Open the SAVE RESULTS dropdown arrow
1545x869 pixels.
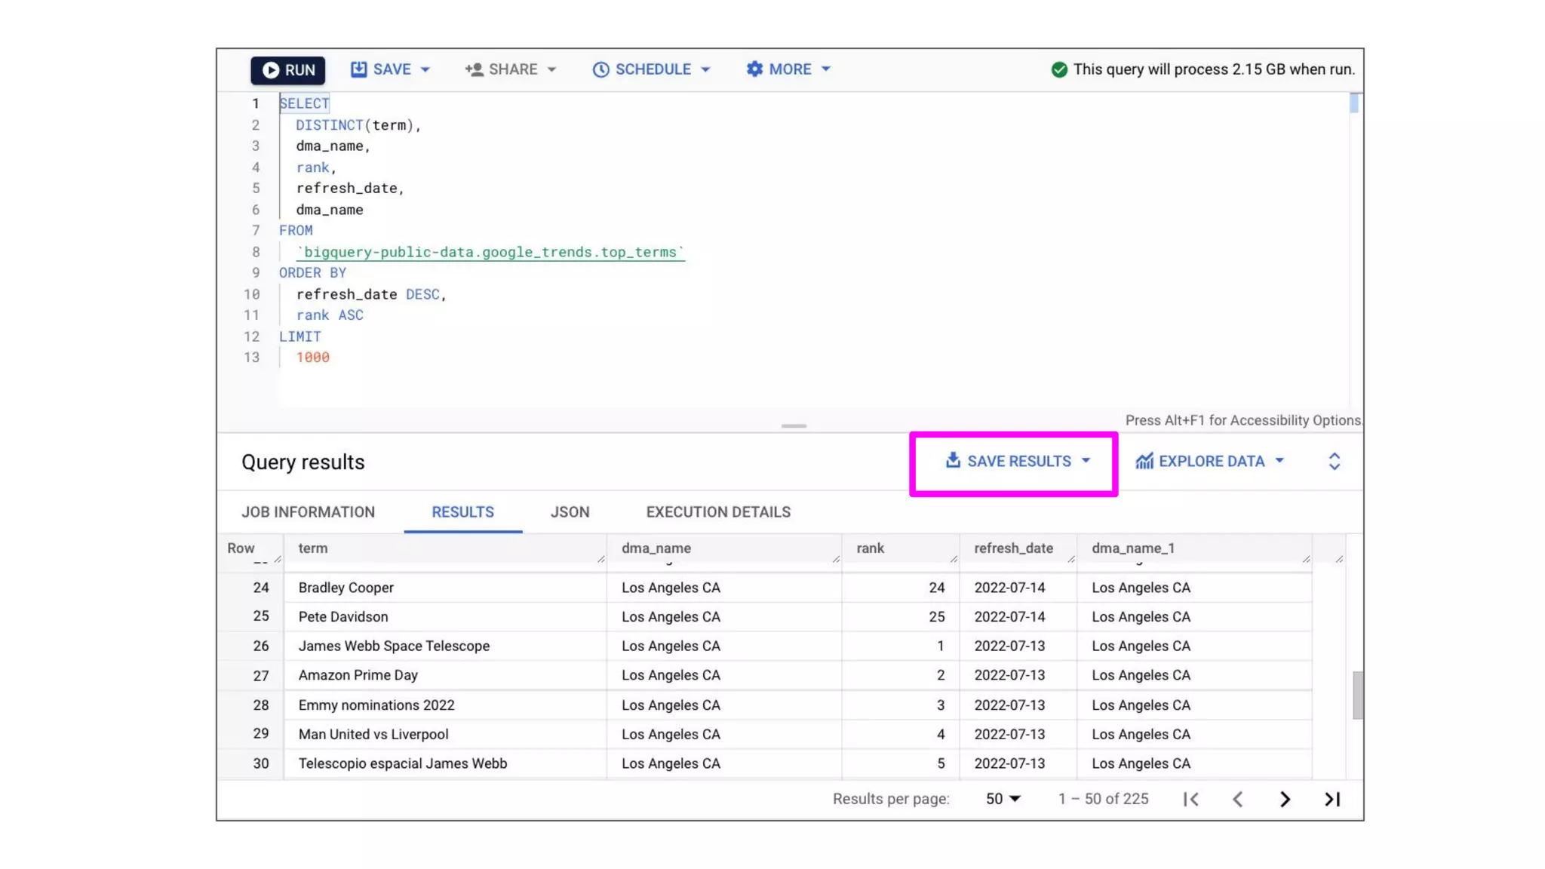tap(1086, 461)
